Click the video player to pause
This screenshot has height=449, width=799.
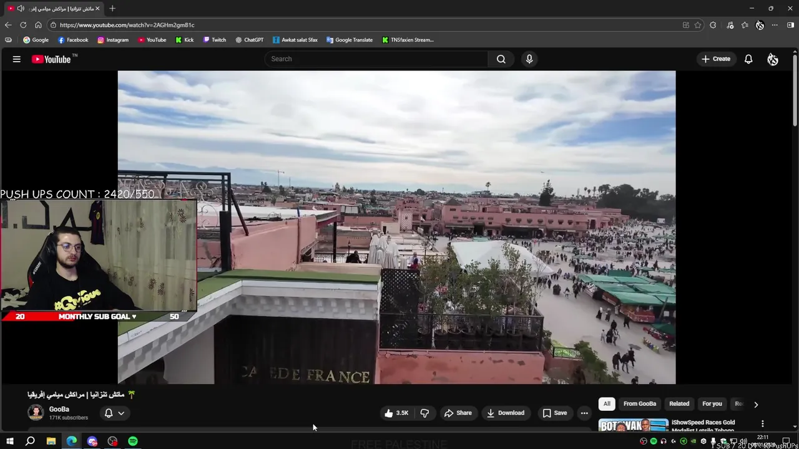[396, 227]
